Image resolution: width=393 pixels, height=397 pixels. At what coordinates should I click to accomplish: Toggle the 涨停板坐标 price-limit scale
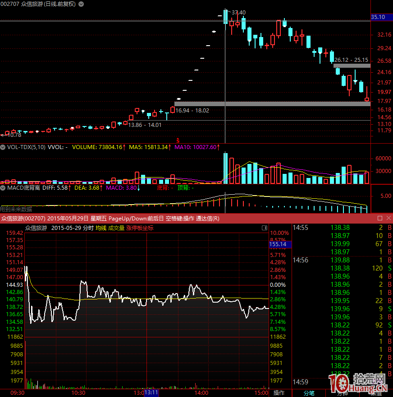coord(140,228)
